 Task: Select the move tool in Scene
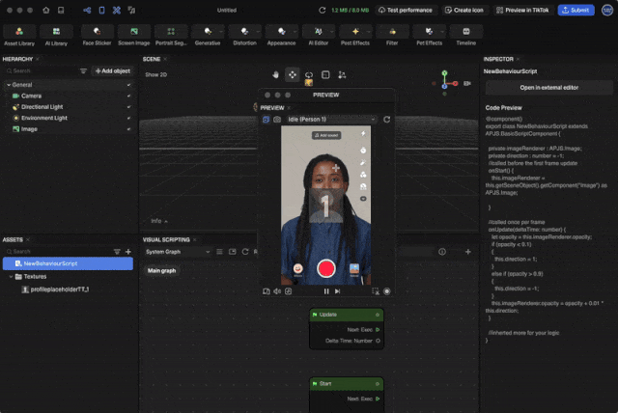pos(292,75)
